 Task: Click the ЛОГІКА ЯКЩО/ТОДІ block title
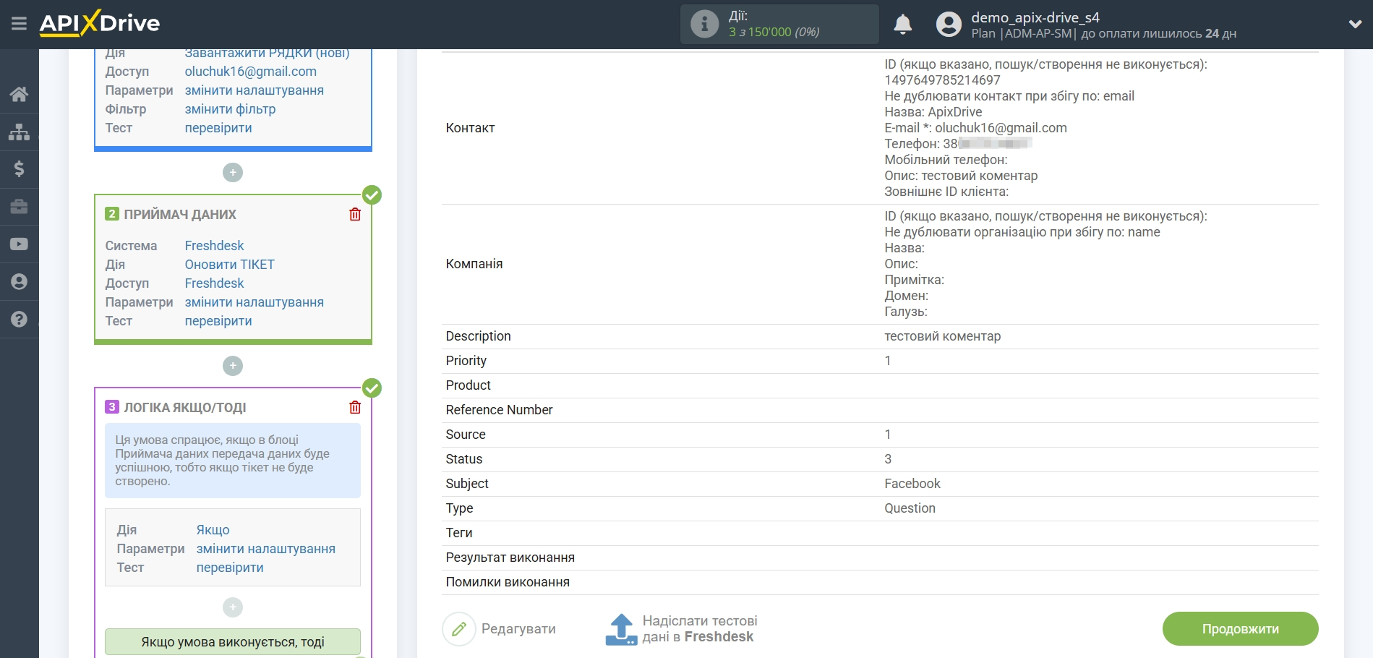click(x=185, y=408)
